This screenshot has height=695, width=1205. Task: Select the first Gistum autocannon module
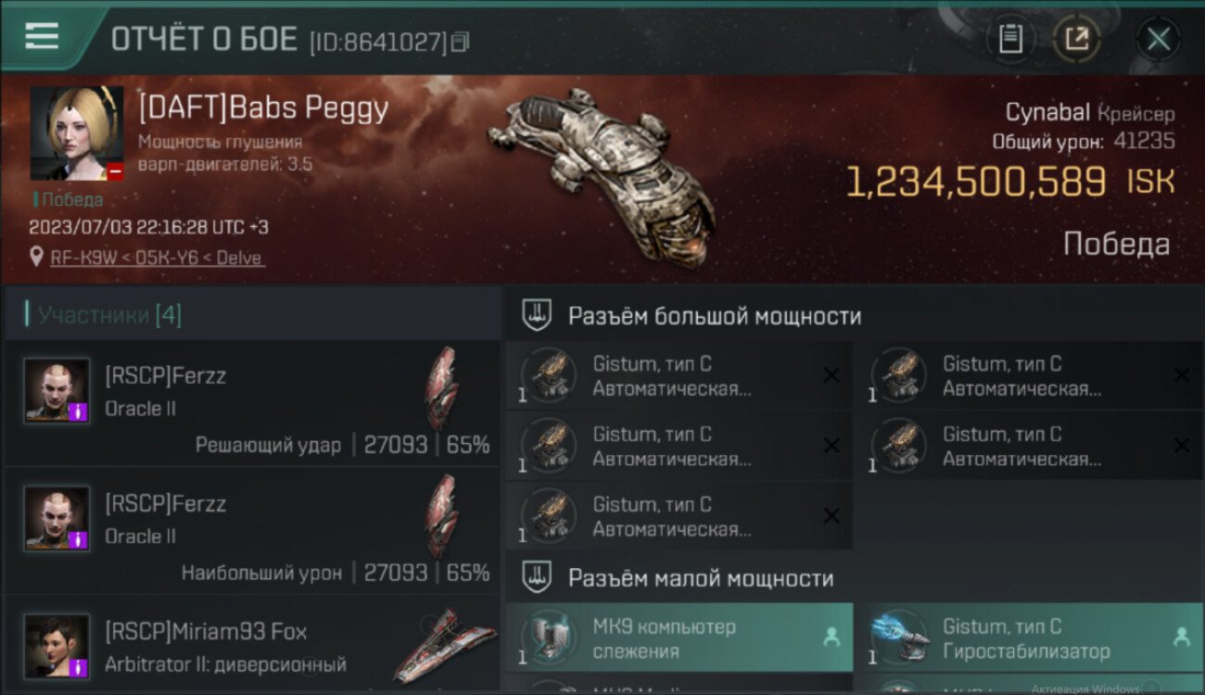[x=679, y=376]
